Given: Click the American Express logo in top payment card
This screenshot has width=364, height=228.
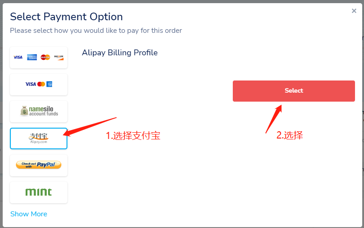Looking at the screenshot, I should 32,57.
